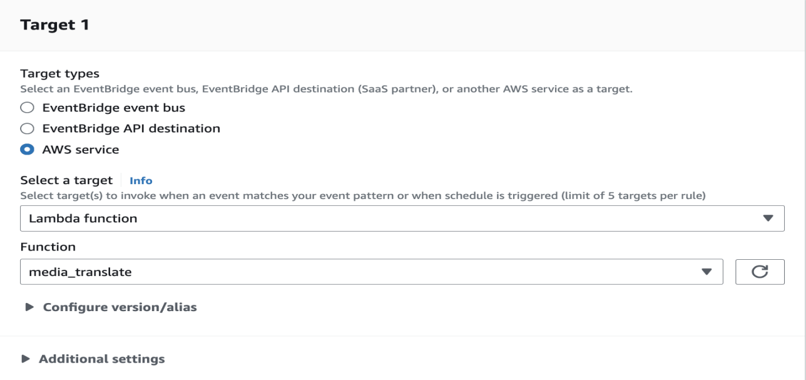The image size is (806, 380).
Task: Click the 'Target types' section label
Action: [x=59, y=74]
